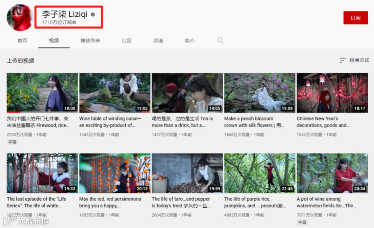Image resolution: width=374 pixels, height=228 pixels.
Task: Click the 20:12 duration badge
Action: coord(142,189)
